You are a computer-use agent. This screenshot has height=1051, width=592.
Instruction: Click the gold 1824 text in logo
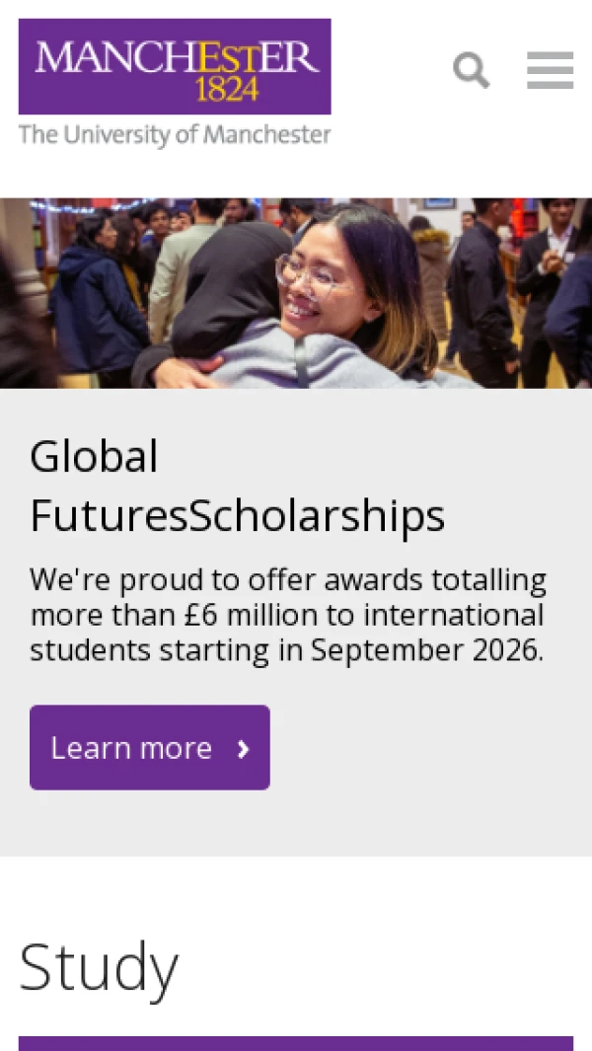click(x=226, y=90)
